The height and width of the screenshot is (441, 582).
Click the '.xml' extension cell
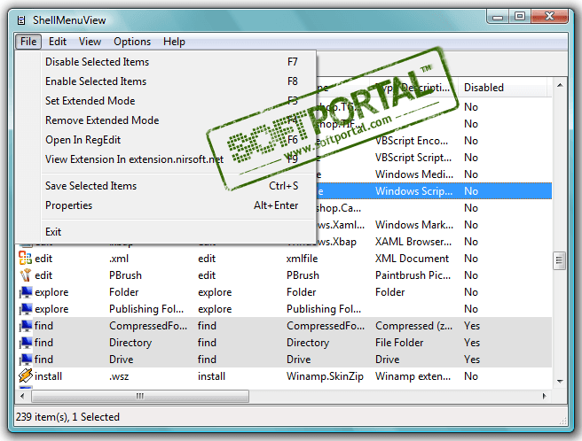tap(119, 259)
